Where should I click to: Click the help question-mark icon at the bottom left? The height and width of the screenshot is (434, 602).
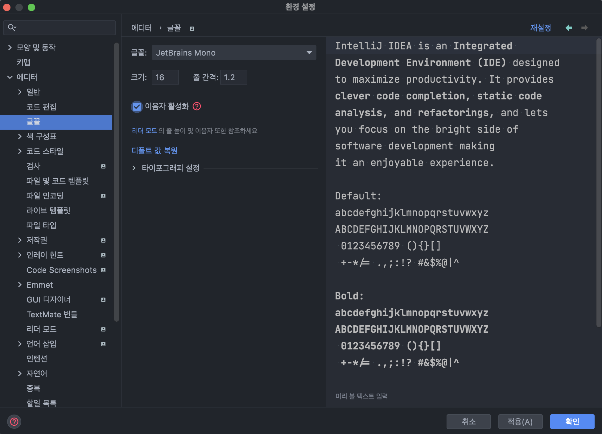pos(14,421)
